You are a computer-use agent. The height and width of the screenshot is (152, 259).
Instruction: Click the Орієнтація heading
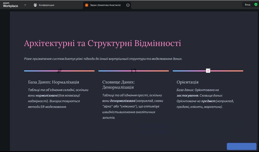pyautogui.click(x=188, y=82)
